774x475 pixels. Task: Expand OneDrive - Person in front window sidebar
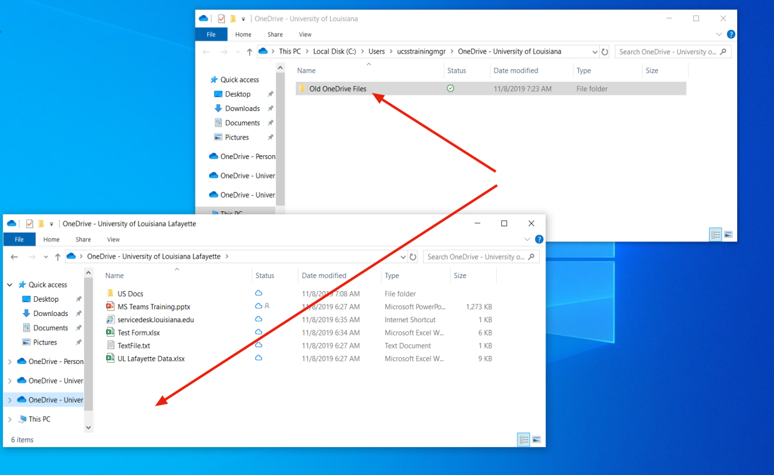(x=10, y=362)
